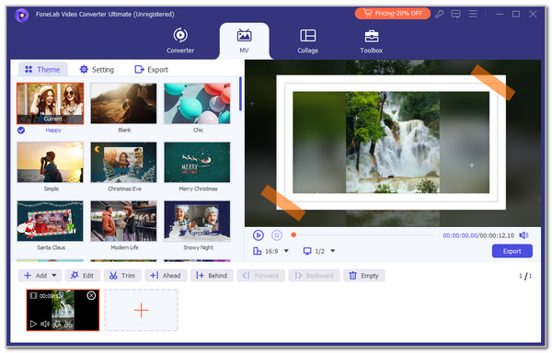Open the Toolbox tab
The height and width of the screenshot is (353, 552).
(372, 40)
